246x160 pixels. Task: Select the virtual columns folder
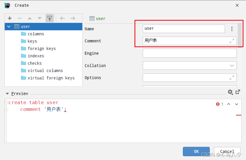coord(45,71)
